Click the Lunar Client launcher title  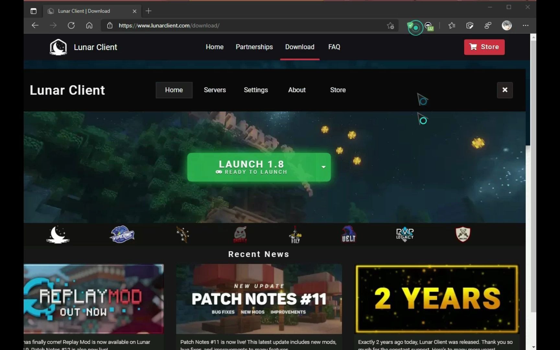(x=67, y=90)
